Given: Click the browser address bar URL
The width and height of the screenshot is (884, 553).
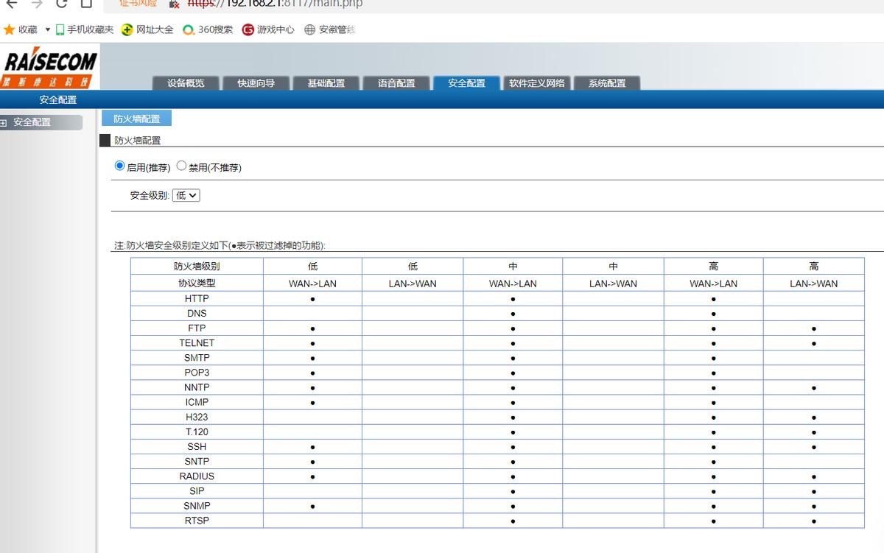Looking at the screenshot, I should click(x=280, y=4).
